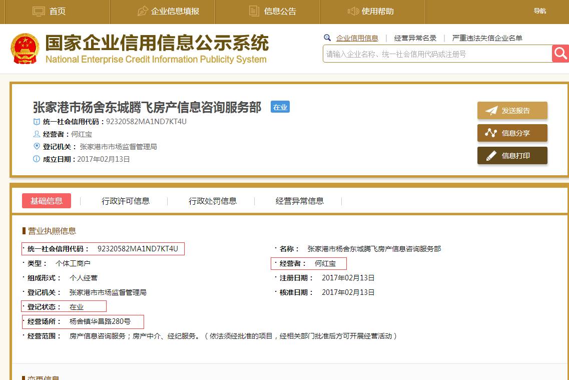Click the location pin icon beside 登记机关
The width and height of the screenshot is (569, 380).
(37, 146)
